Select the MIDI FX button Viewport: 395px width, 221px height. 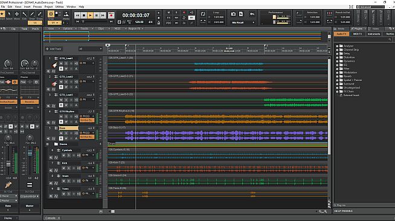click(358, 34)
